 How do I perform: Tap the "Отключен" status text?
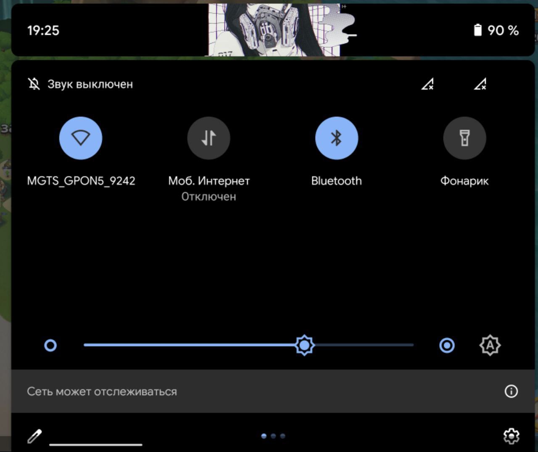click(x=209, y=197)
